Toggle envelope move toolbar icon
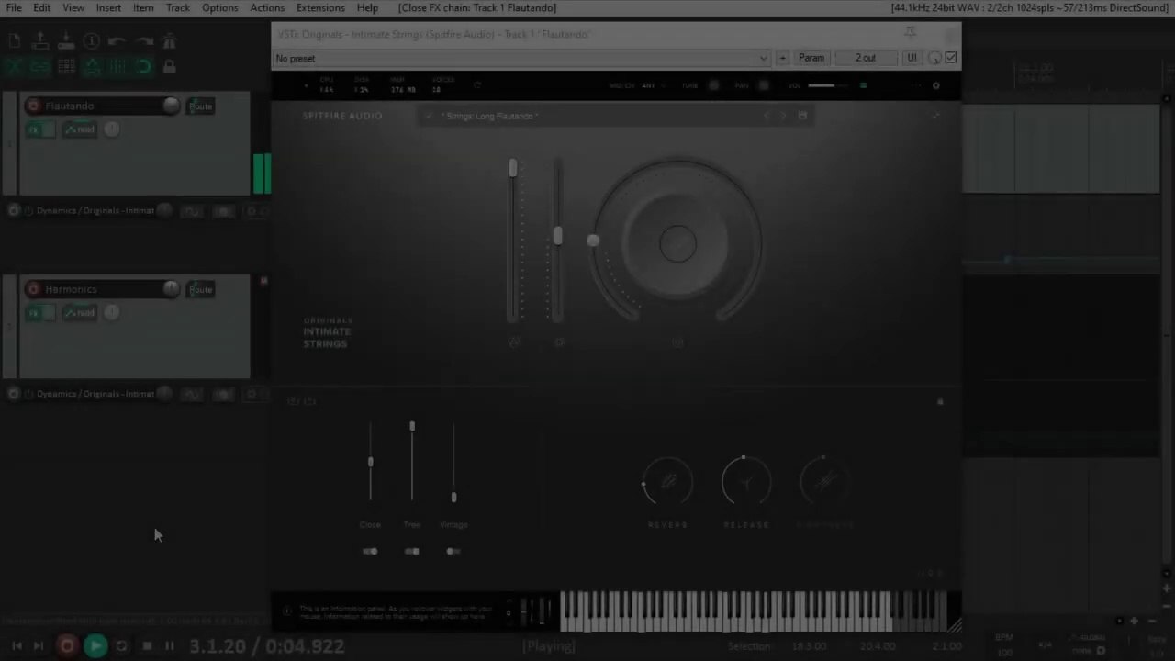 pos(92,67)
